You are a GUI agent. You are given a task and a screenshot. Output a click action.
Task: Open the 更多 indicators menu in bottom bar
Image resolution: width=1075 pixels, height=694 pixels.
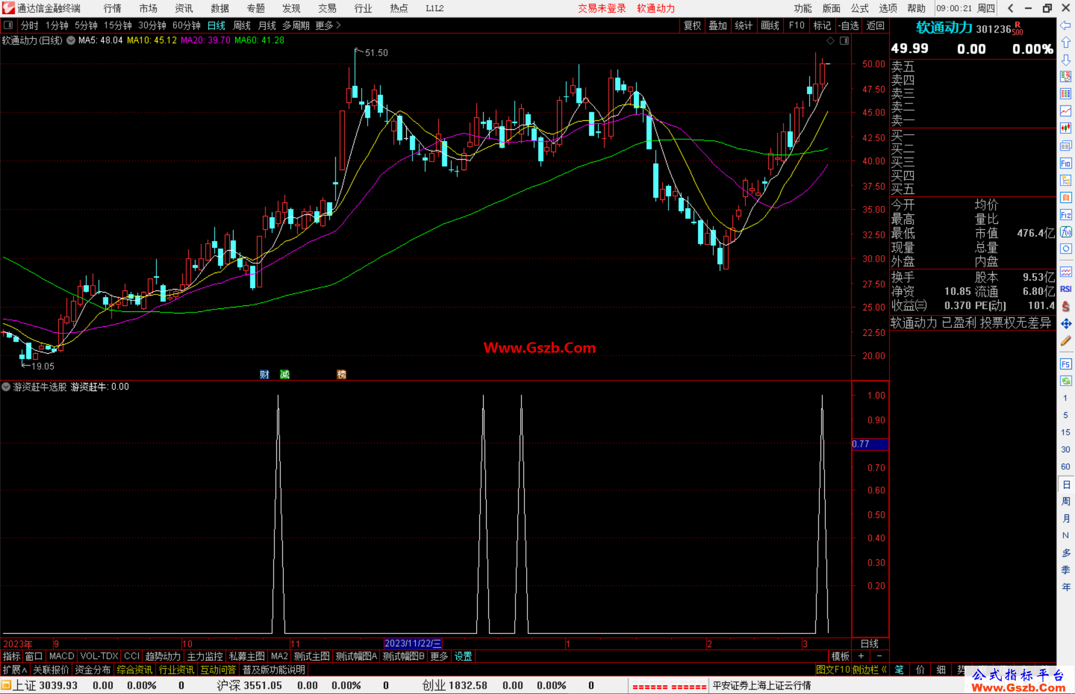439,656
